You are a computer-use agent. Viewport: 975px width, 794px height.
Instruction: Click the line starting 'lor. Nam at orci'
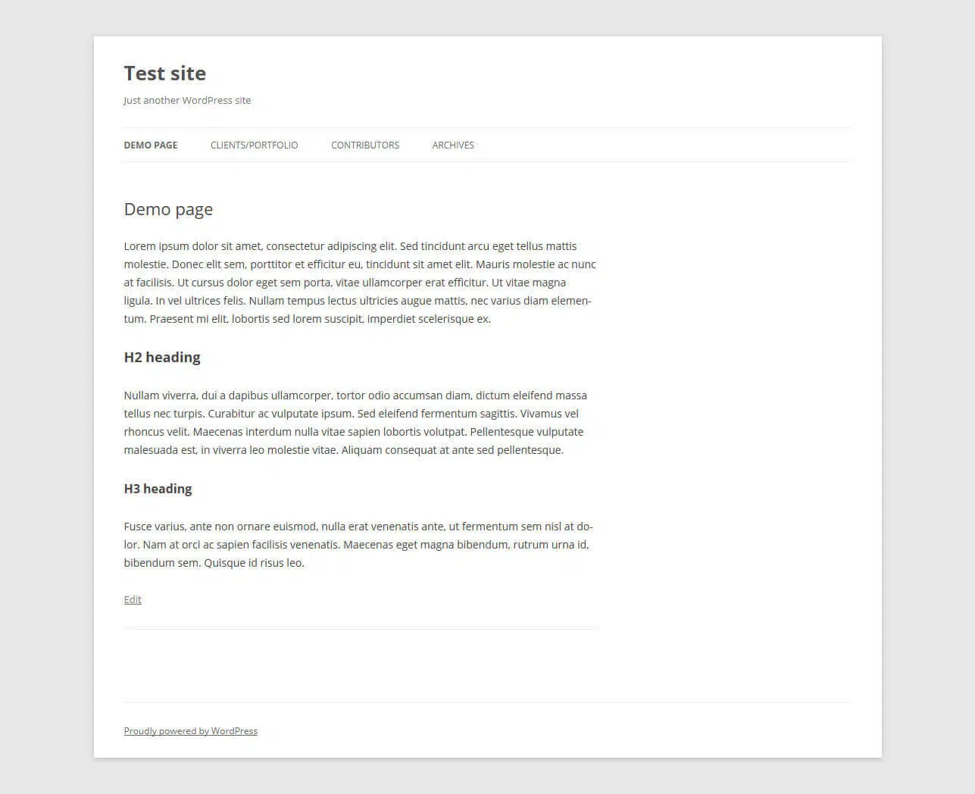pyautogui.click(x=356, y=545)
